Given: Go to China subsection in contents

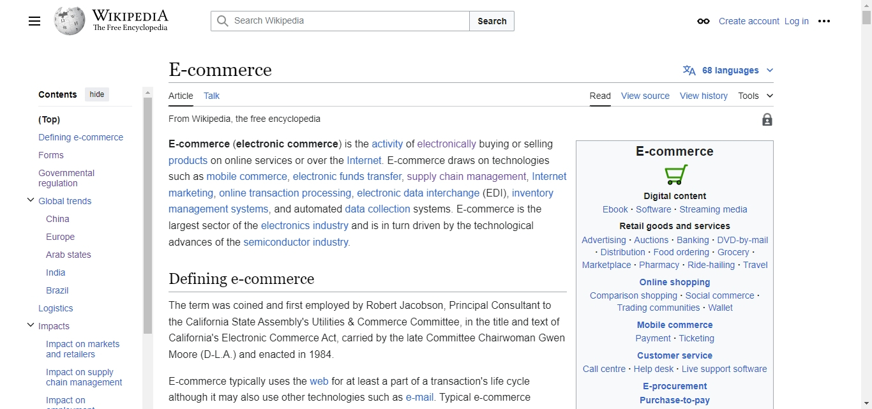Looking at the screenshot, I should click(x=57, y=219).
